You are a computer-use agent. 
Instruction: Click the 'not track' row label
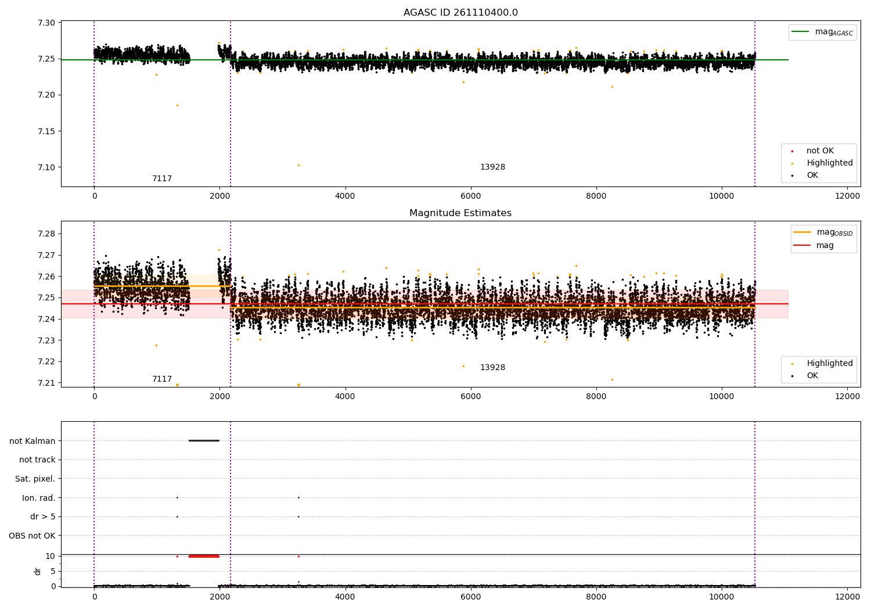click(37, 460)
